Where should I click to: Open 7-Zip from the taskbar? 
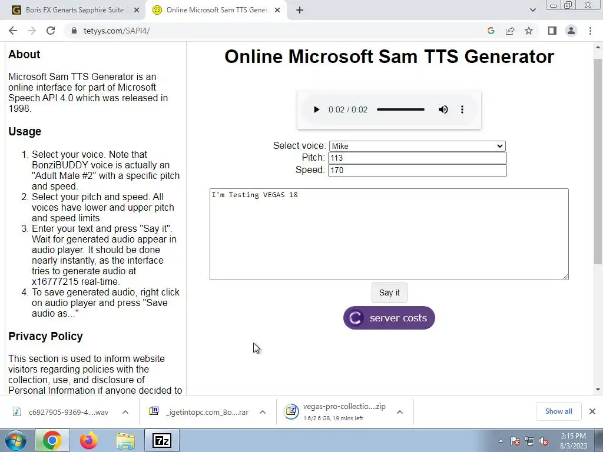[x=161, y=440]
